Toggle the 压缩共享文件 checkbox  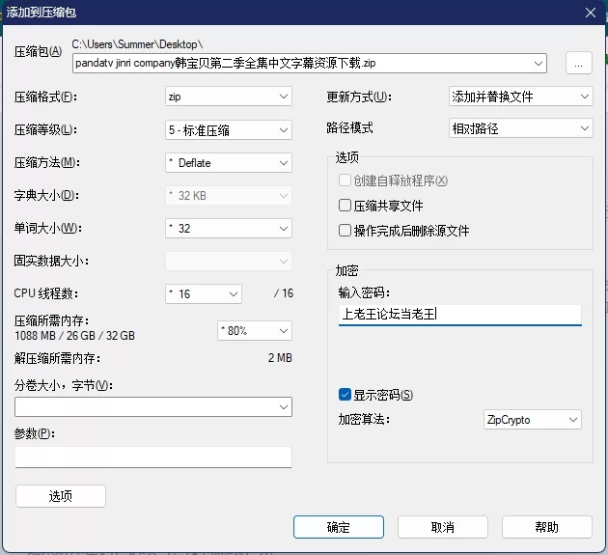pos(345,206)
